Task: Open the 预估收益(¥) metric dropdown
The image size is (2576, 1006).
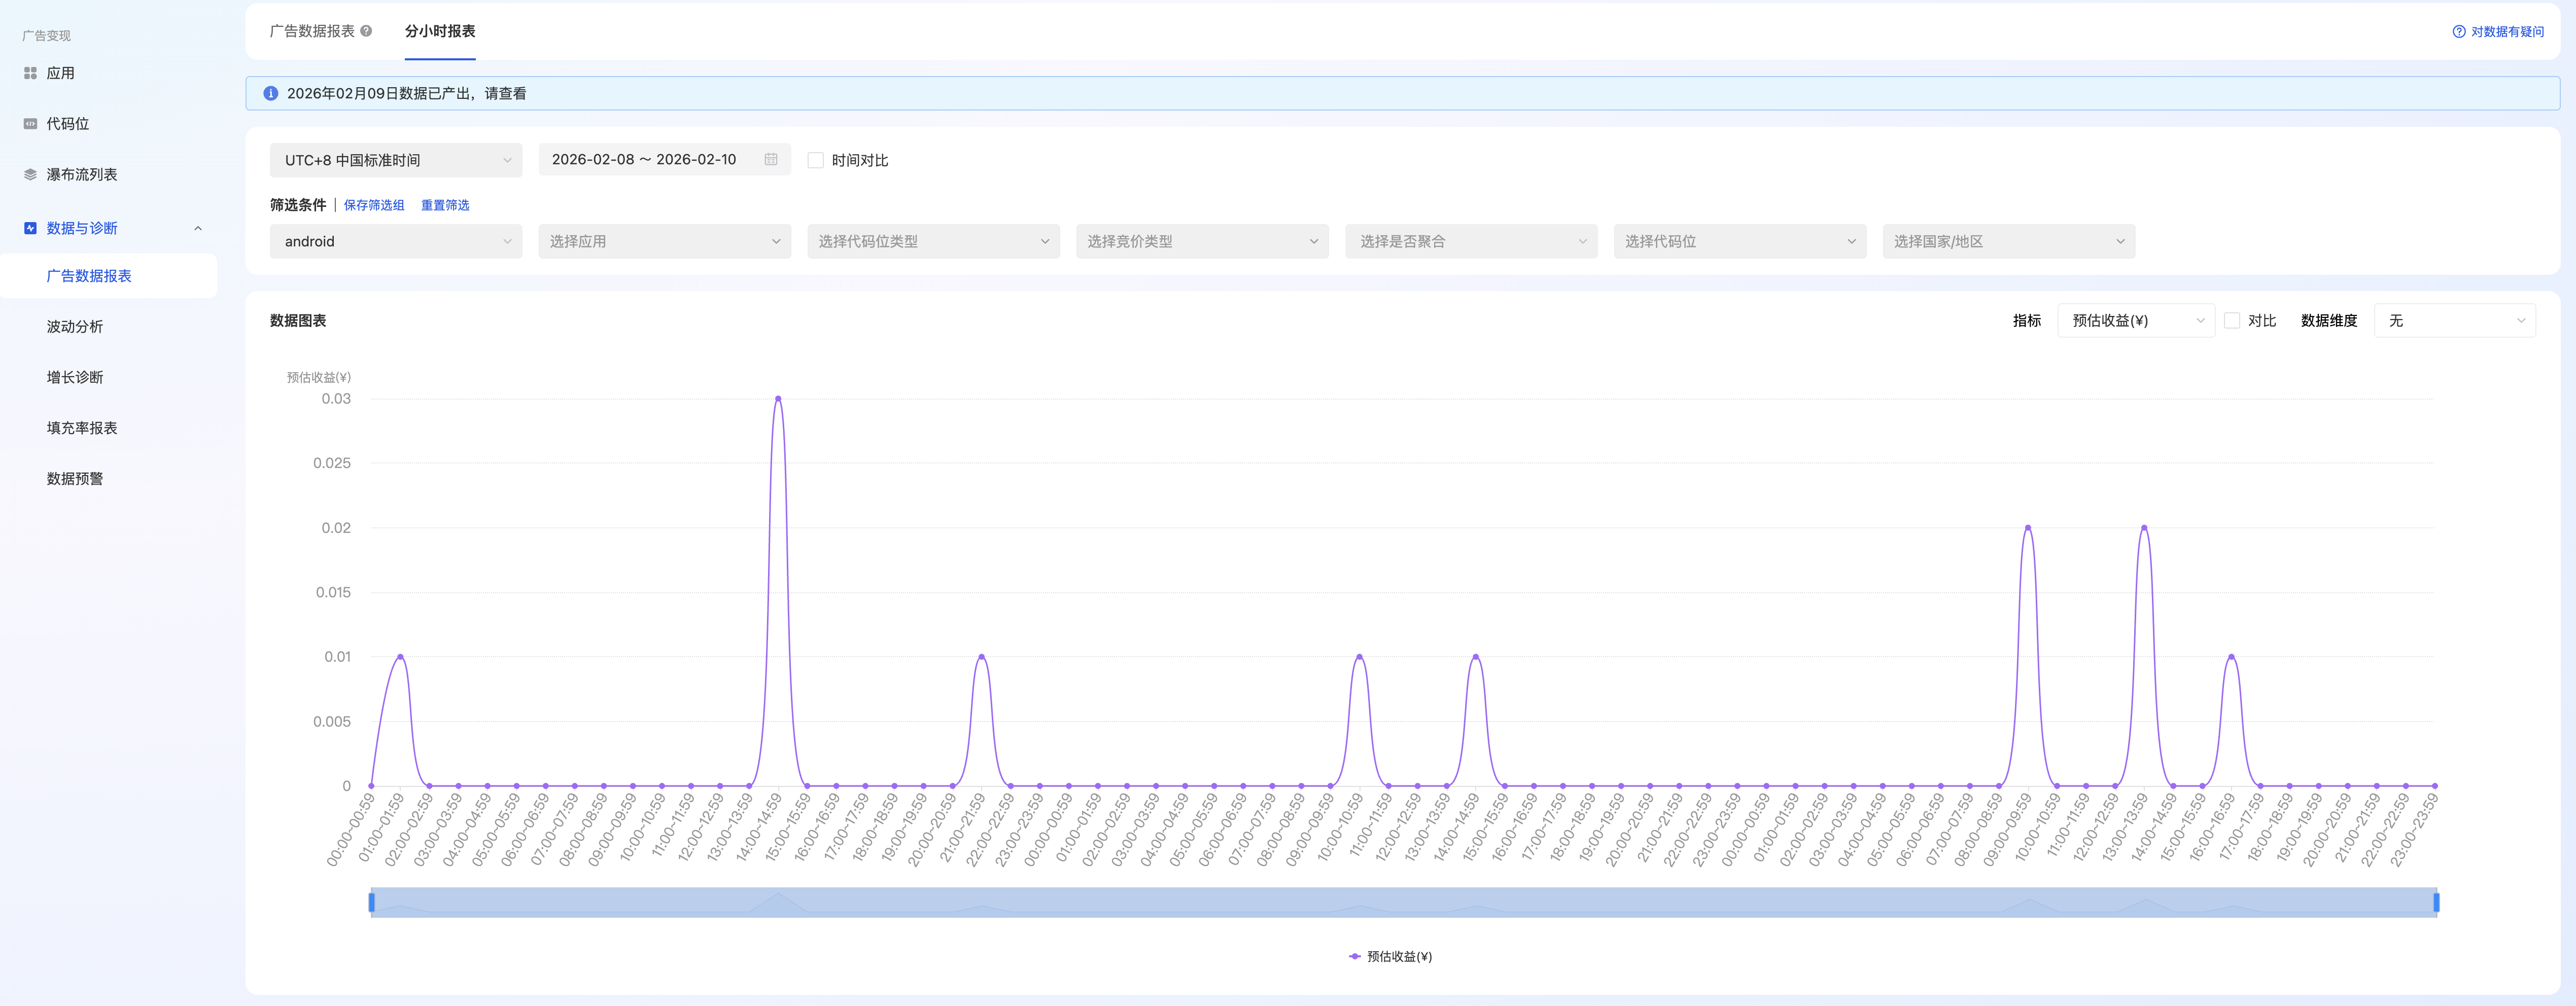Action: 2136,321
